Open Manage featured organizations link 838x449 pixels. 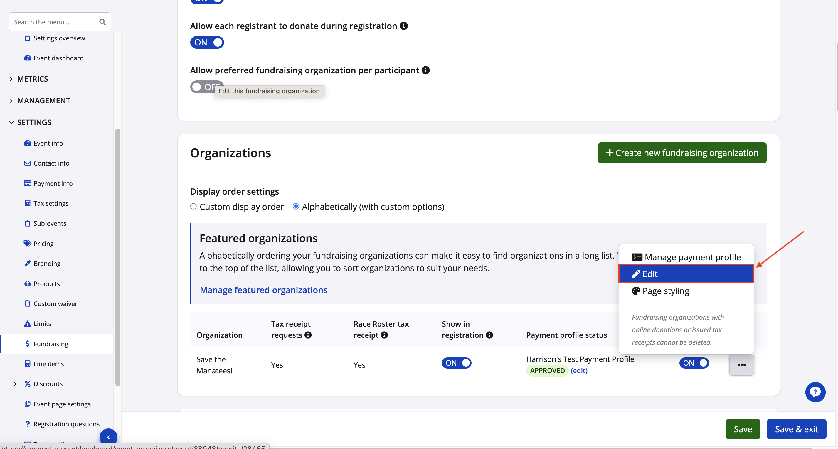click(x=263, y=290)
